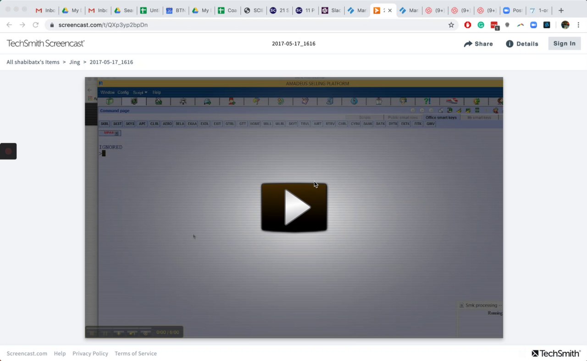The image size is (587, 361).
Task: Click the dark recorder widget with red dot
Action: pyautogui.click(x=8, y=151)
